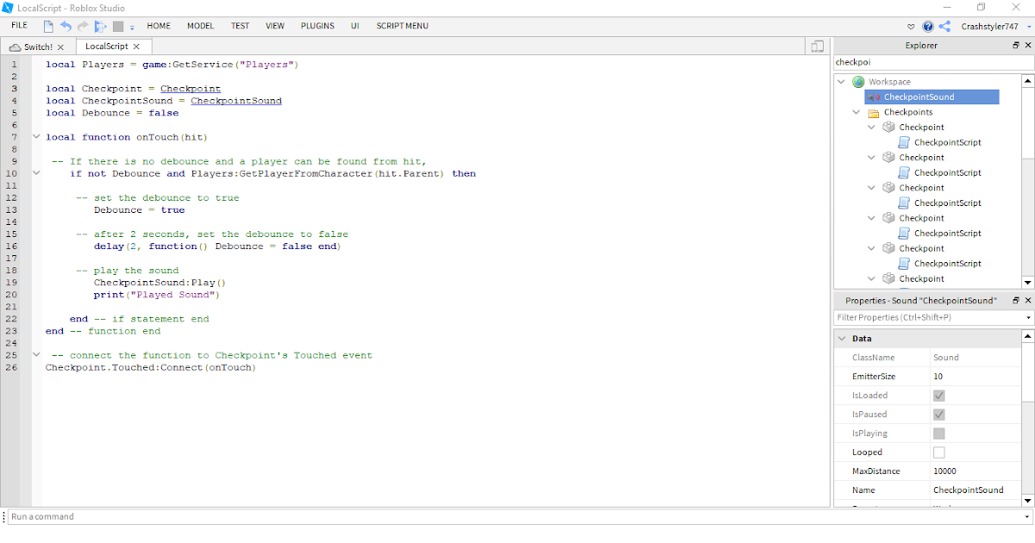Enable the Looped checkbox
Image resolution: width=1035 pixels, height=543 pixels.
pyautogui.click(x=939, y=452)
